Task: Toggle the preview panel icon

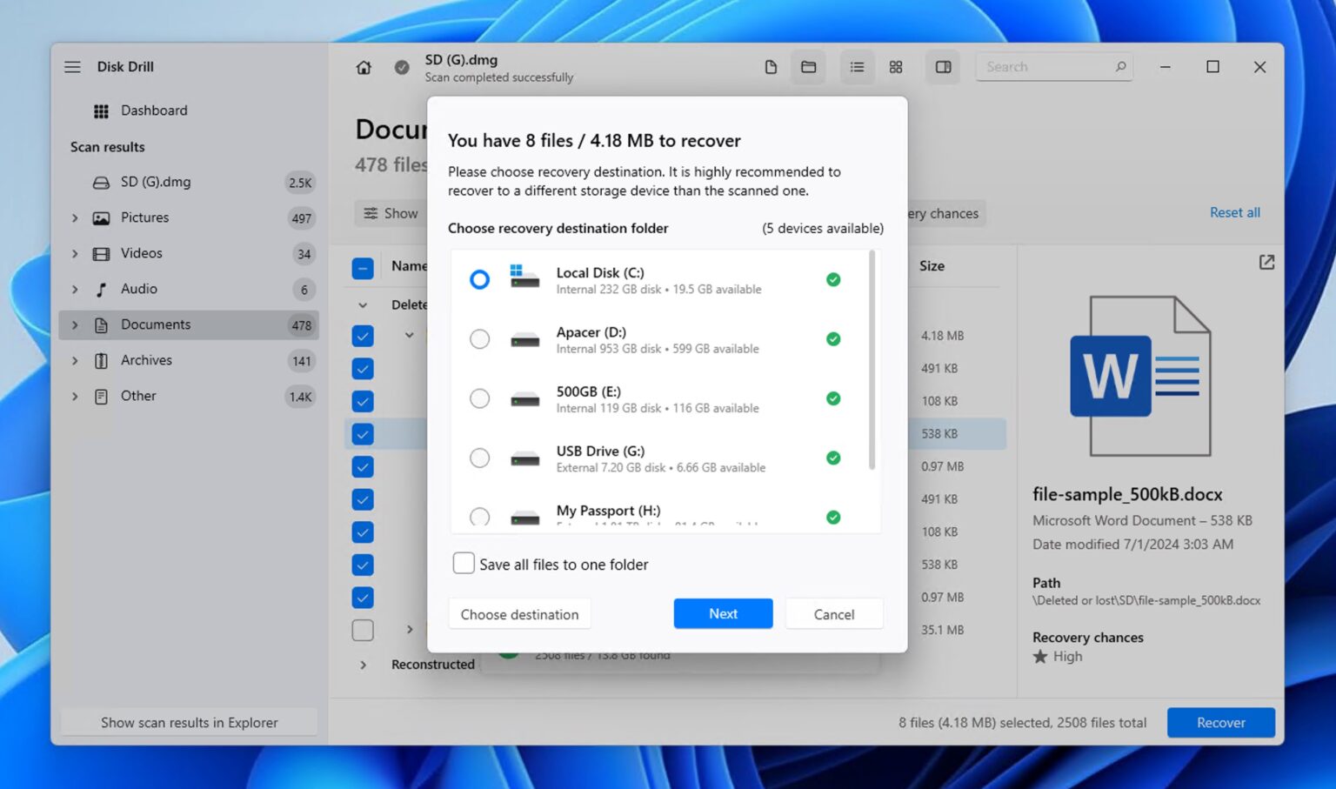Action: coord(943,66)
